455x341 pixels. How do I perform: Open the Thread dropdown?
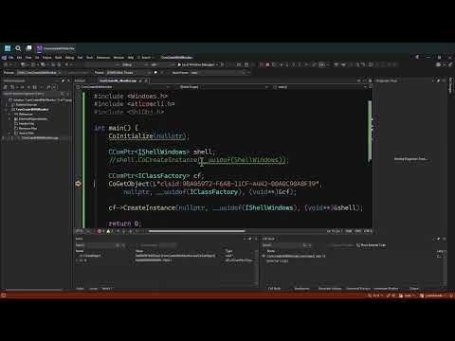coord(128,73)
